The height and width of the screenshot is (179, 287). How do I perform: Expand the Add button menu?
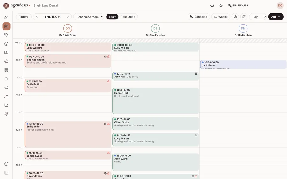[276, 17]
